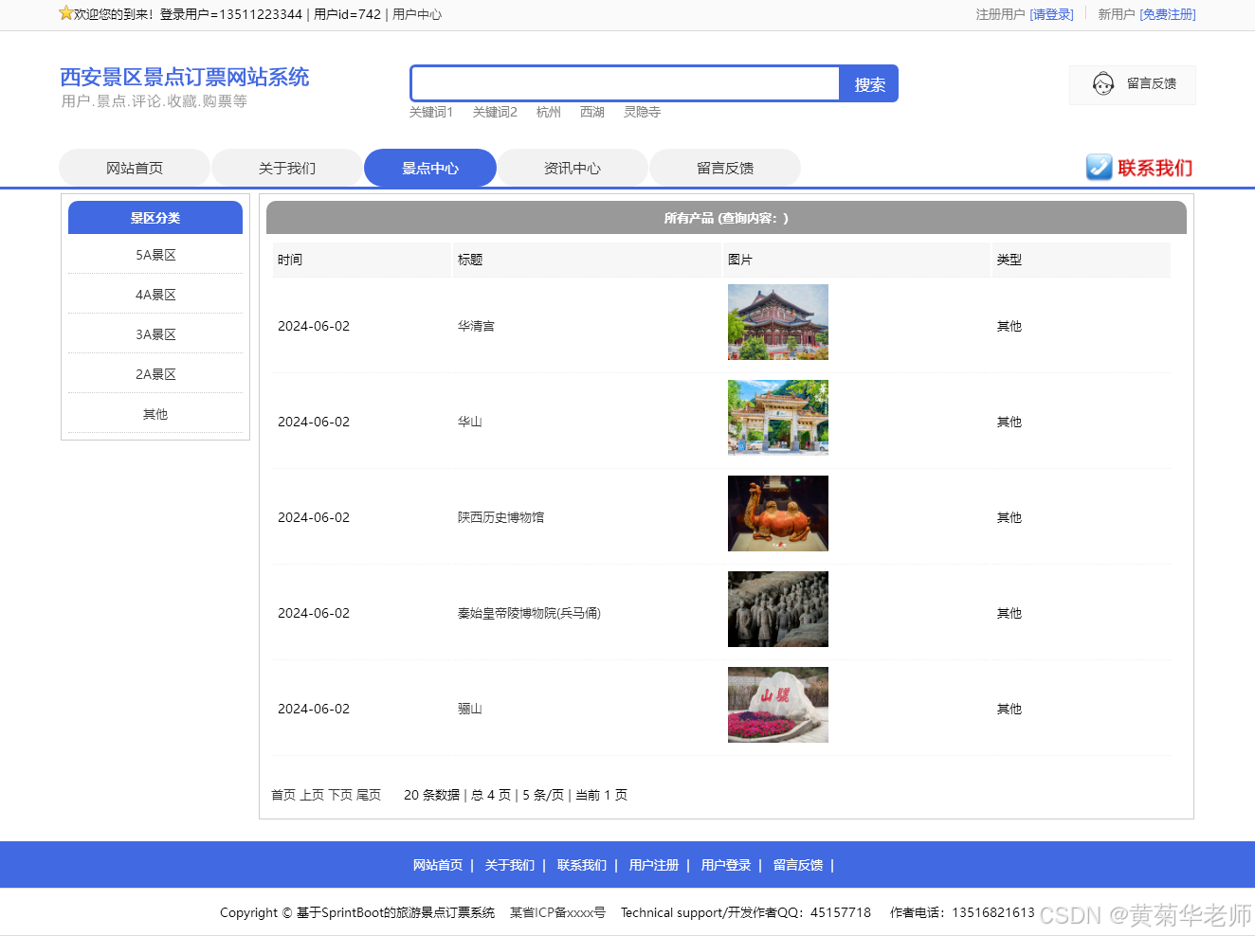The height and width of the screenshot is (936, 1255).
Task: Open the 用户中心 user center
Action: (417, 15)
